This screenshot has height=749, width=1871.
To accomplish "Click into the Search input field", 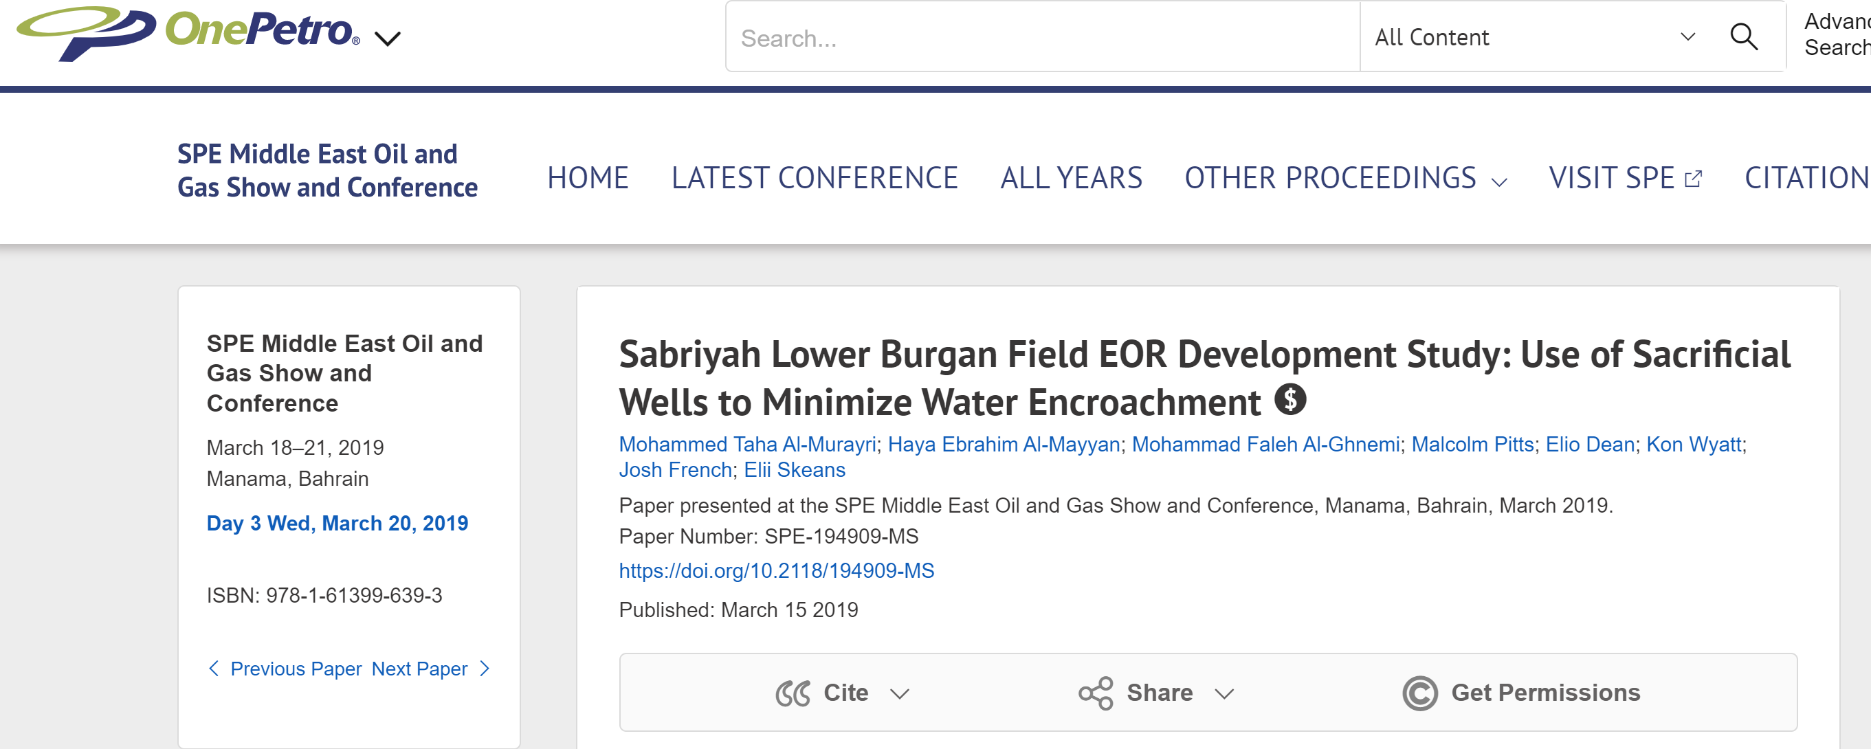I will tap(1043, 37).
